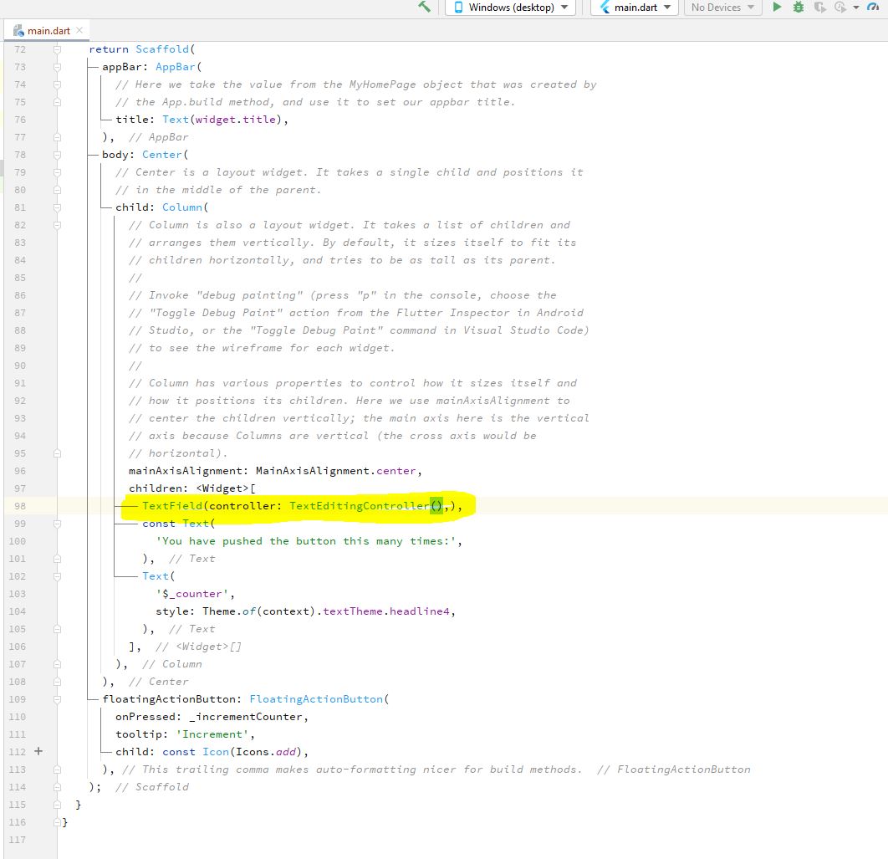Image resolution: width=888 pixels, height=859 pixels.
Task: Trigger hot reload with the green lightning icon
Action: click(424, 7)
